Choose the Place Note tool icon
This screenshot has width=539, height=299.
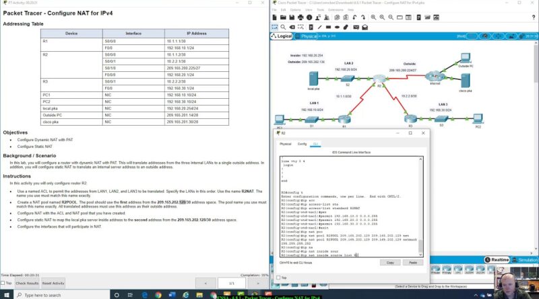tap(311, 27)
